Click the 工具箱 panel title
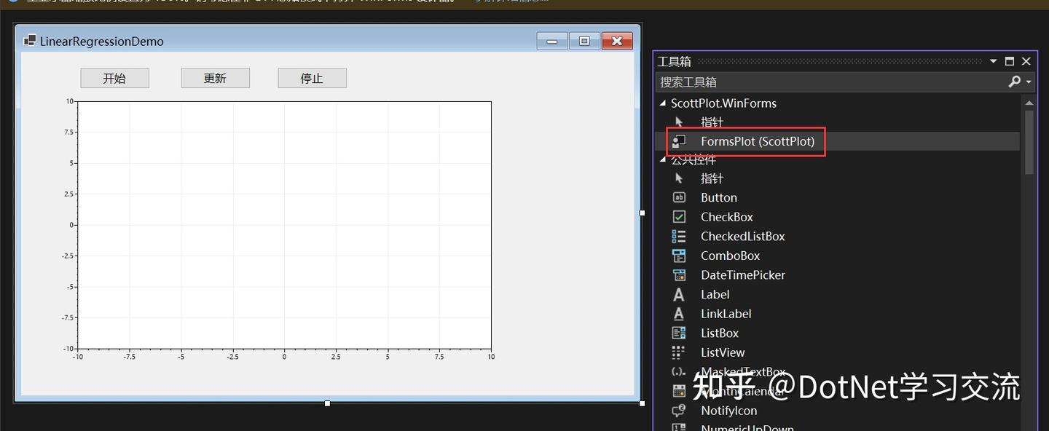 tap(674, 61)
